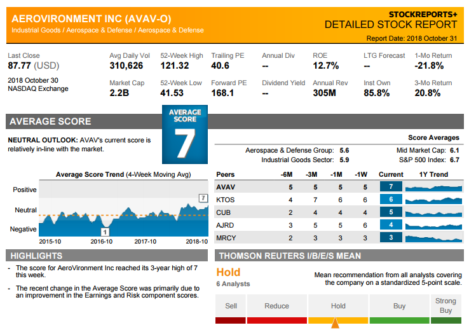Click the Reduce rating box
This screenshot has width=469, height=330.
276,306
